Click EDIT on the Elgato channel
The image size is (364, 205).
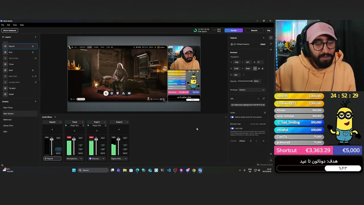(x=125, y=138)
